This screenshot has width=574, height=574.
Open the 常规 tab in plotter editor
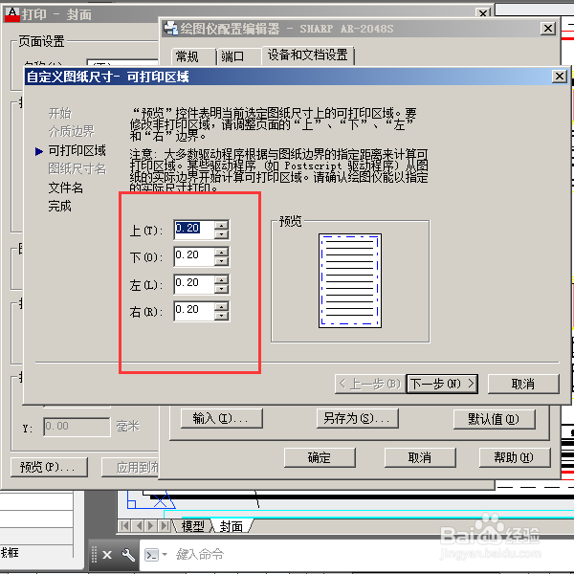pos(192,56)
